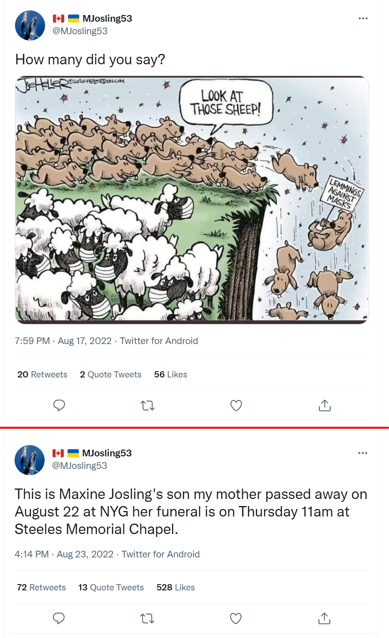Enlarge the Lemmings Against Masks cartoon image
The width and height of the screenshot is (389, 638).
point(192,200)
